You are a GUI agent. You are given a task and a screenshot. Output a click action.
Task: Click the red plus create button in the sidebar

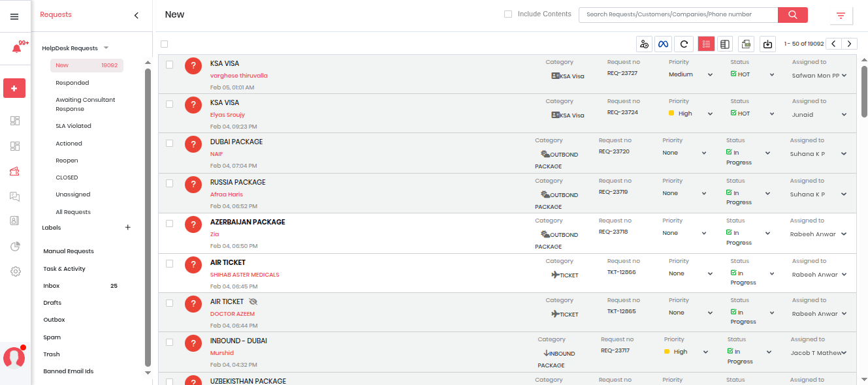pyautogui.click(x=14, y=88)
